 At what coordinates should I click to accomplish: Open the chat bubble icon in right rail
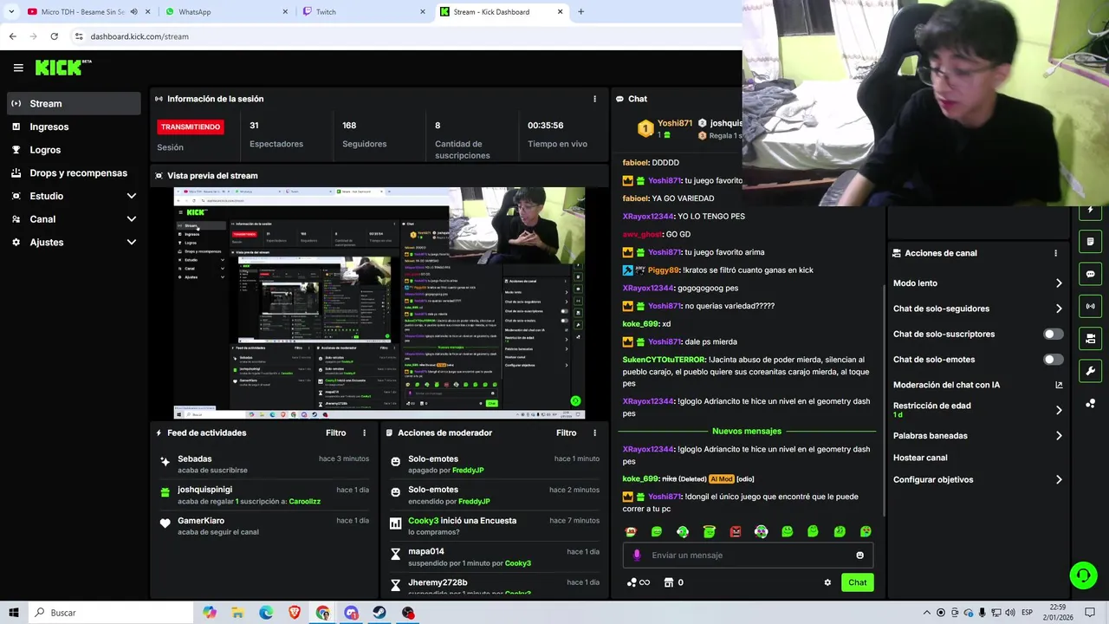[1090, 274]
